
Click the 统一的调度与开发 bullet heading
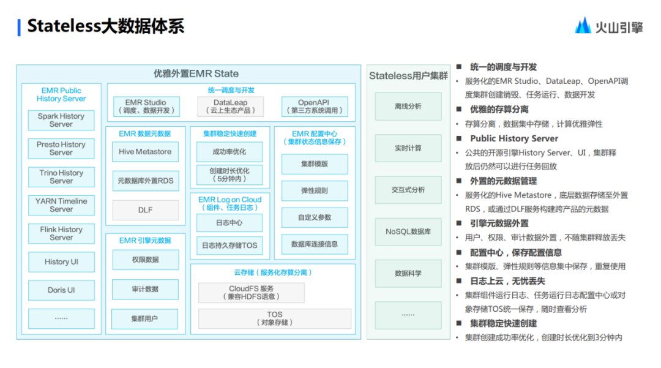pyautogui.click(x=503, y=67)
